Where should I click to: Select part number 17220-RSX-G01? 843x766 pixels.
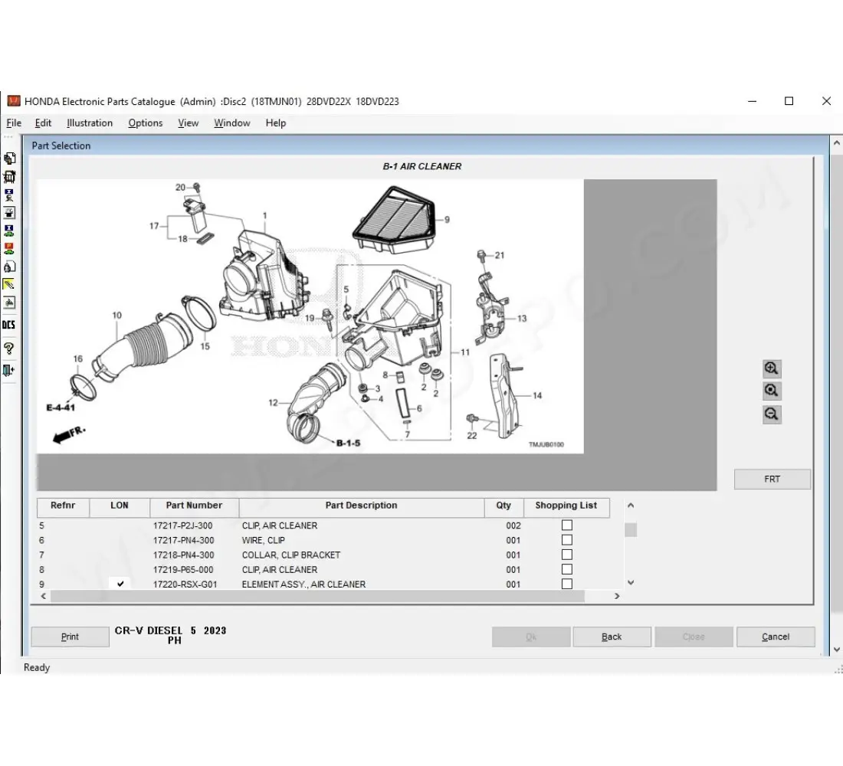pos(185,584)
